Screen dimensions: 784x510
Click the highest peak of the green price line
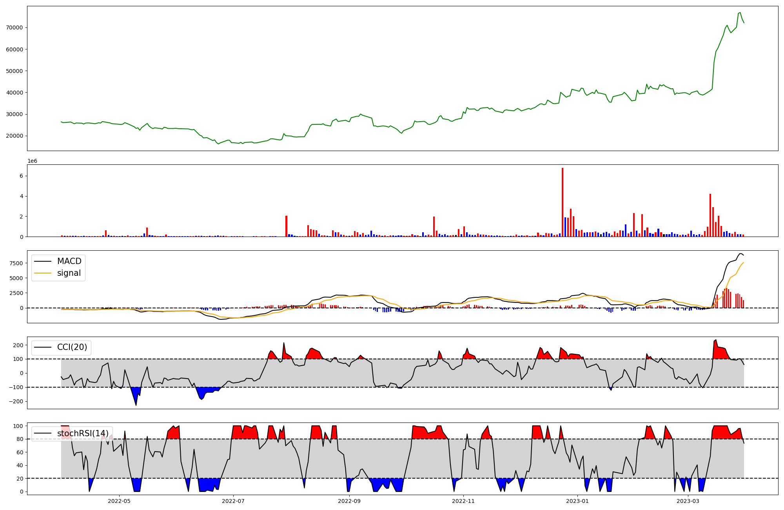click(740, 13)
